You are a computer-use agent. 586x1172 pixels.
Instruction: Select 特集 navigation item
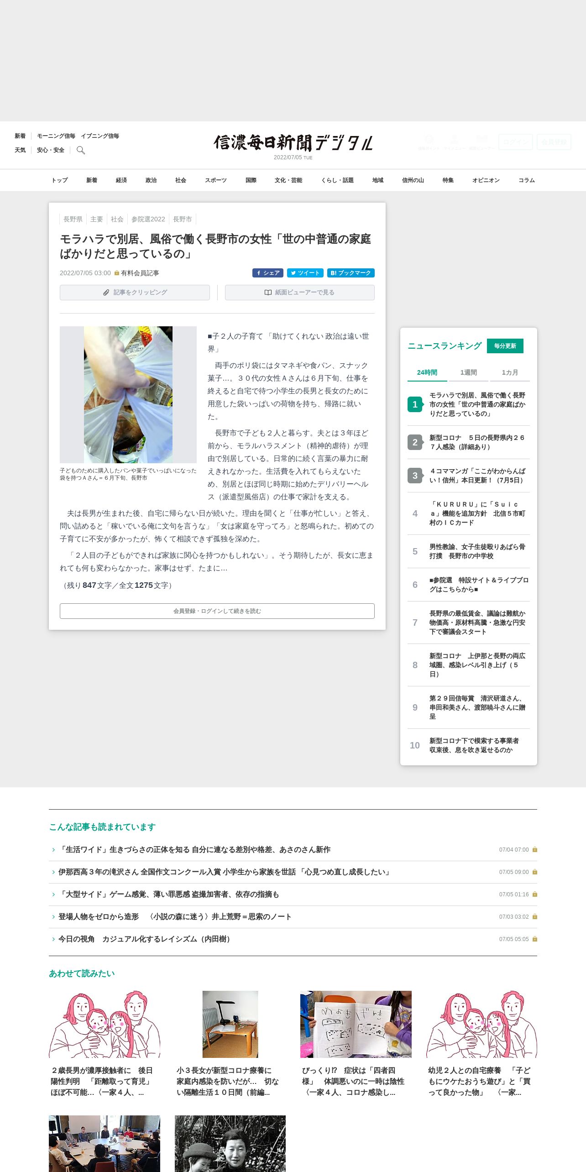(x=448, y=180)
